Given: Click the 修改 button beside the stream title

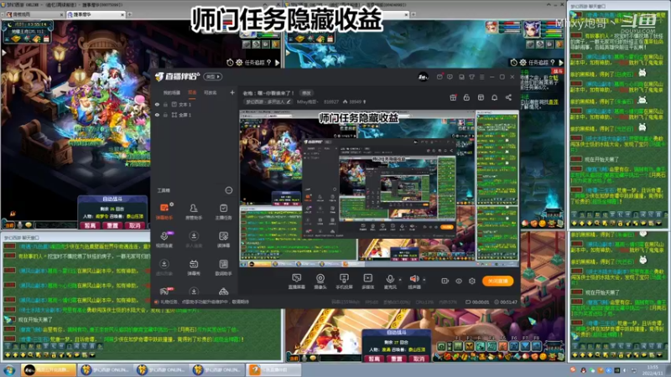Looking at the screenshot, I should [306, 93].
